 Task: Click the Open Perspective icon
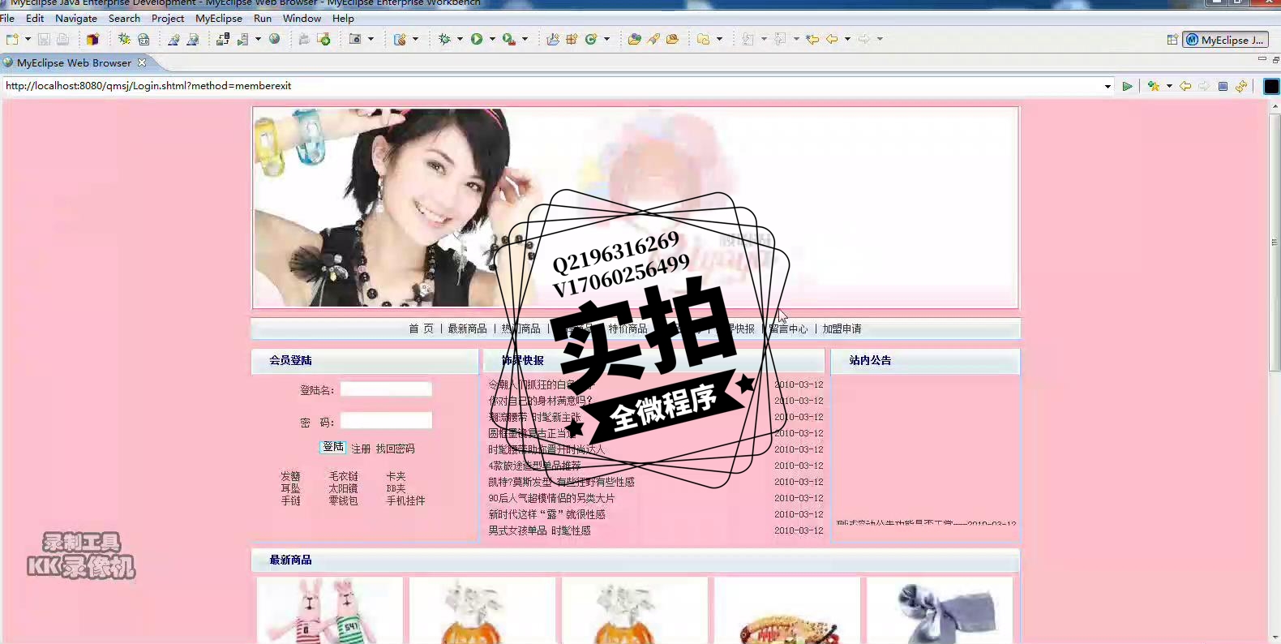pos(1172,40)
